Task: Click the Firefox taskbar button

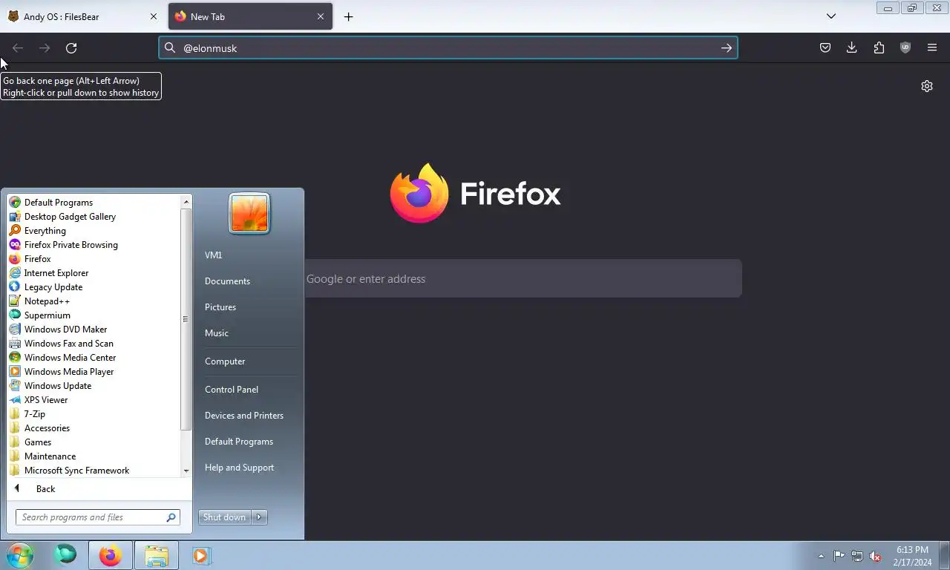Action: point(111,555)
